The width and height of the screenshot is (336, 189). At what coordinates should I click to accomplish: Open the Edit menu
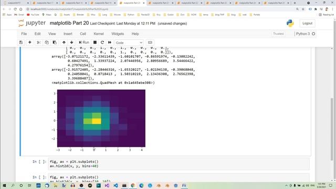tap(37, 34)
